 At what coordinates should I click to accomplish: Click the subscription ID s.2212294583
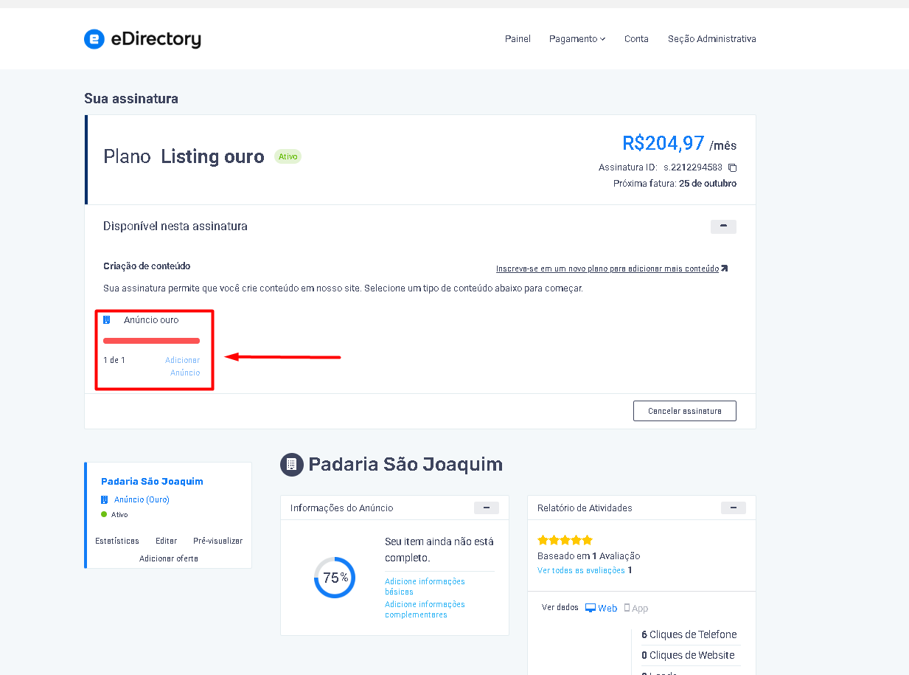[693, 167]
